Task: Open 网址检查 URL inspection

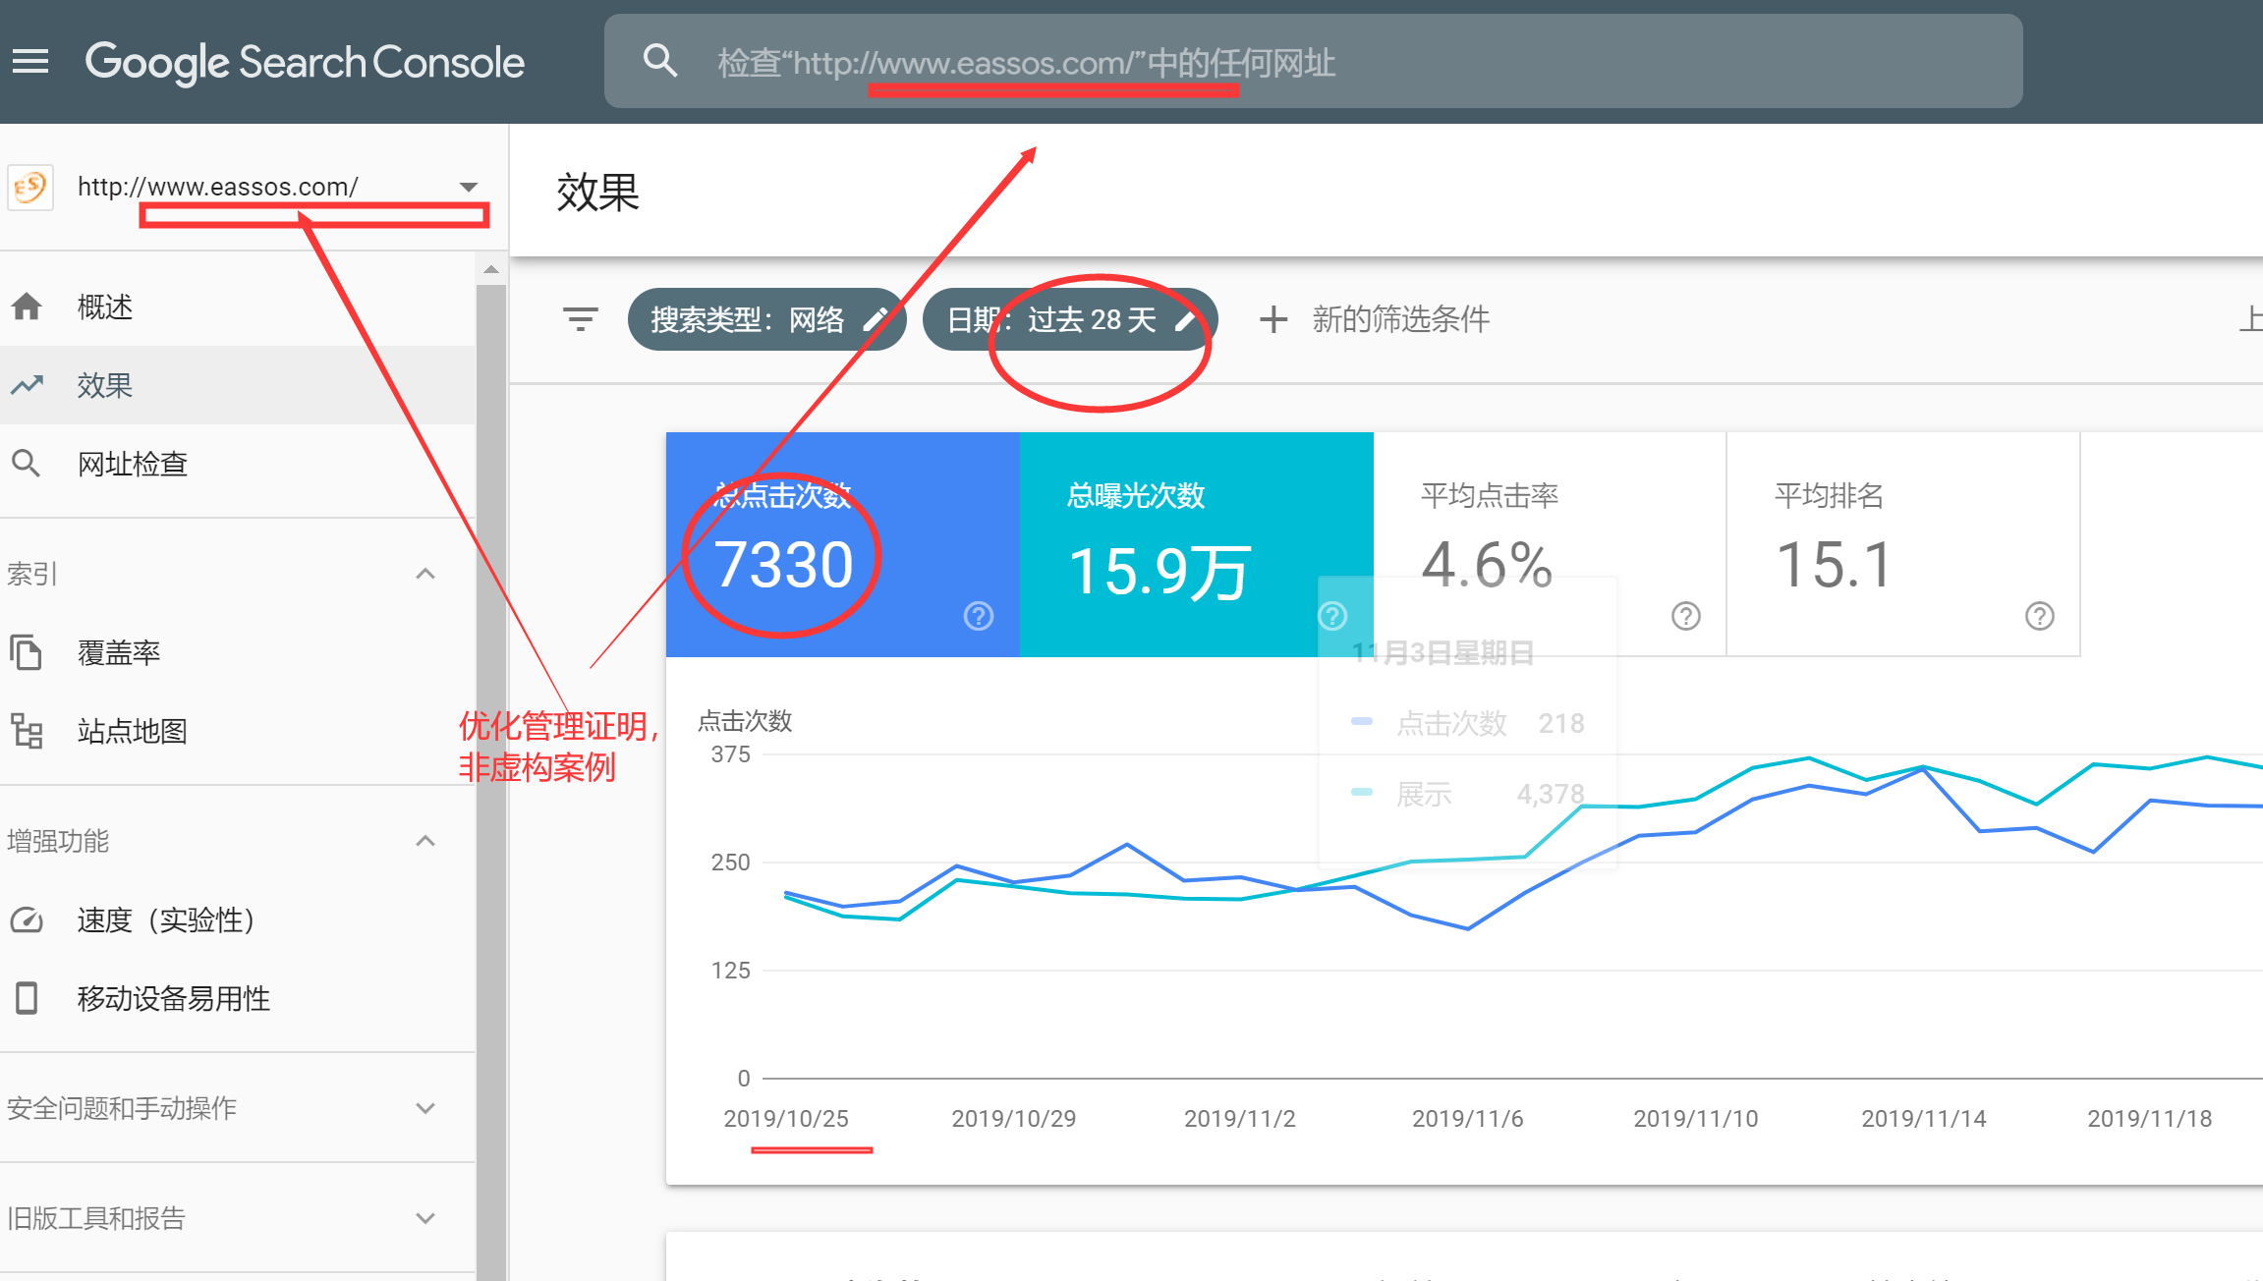Action: [238, 464]
